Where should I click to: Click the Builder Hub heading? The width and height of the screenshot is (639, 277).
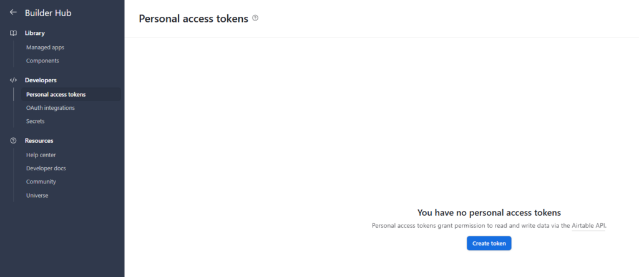click(48, 13)
